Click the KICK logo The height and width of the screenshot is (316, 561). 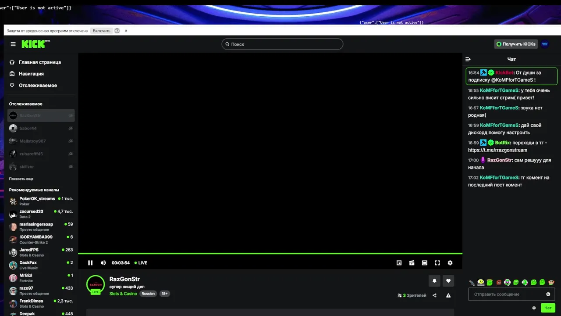[35, 44]
